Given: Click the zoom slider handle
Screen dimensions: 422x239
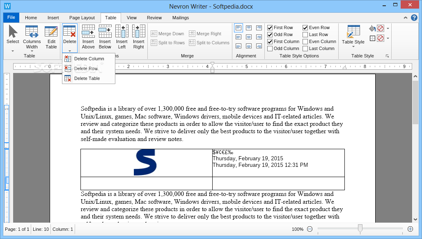Looking at the screenshot, I should click(360, 228).
